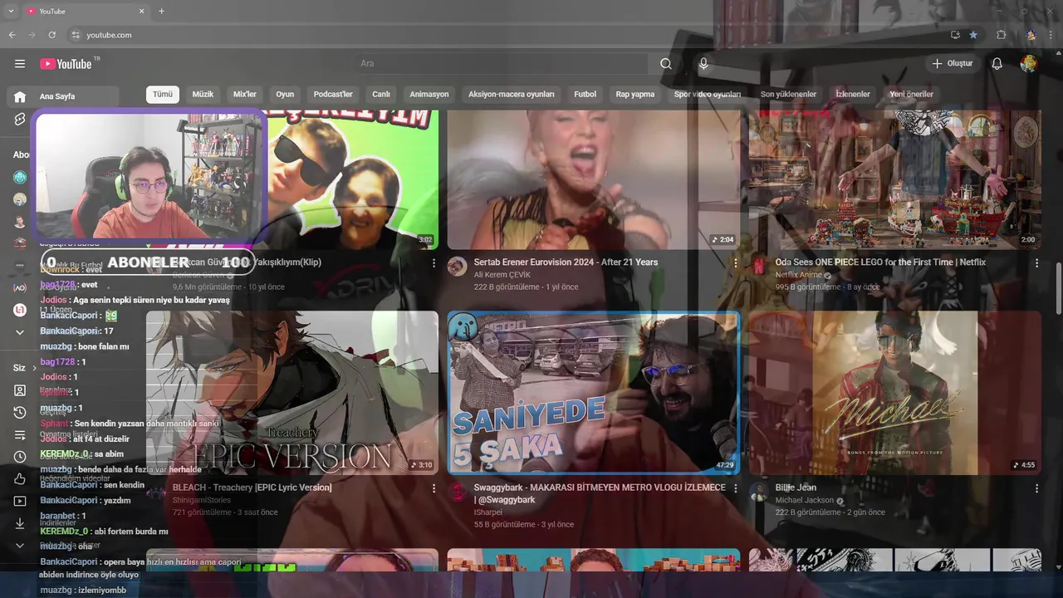The image size is (1063, 598).
Task: Click the page vertical scrollbar thumb
Action: pos(1058,288)
